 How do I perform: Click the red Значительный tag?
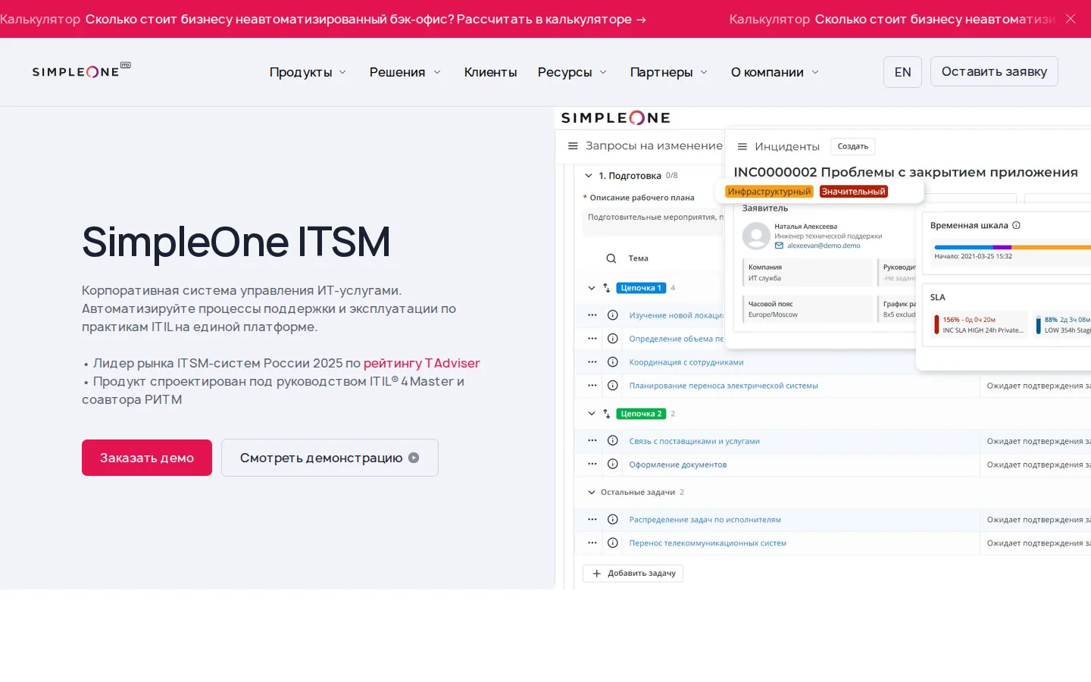tap(854, 192)
